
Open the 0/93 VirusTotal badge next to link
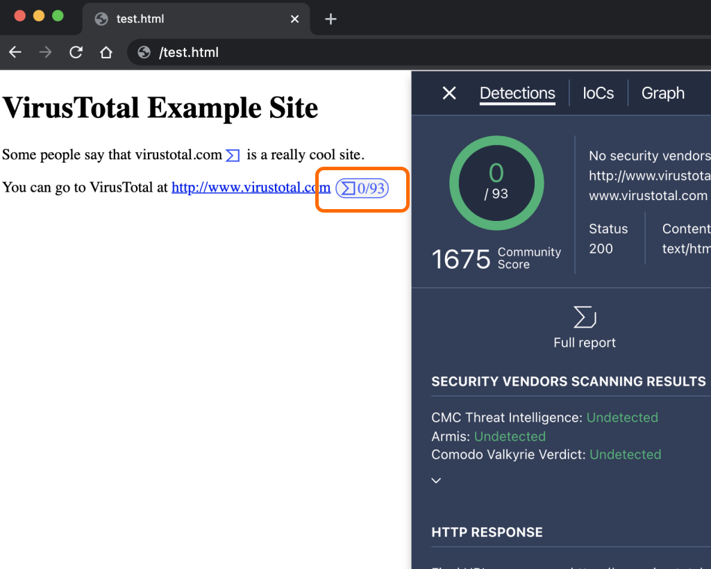362,188
